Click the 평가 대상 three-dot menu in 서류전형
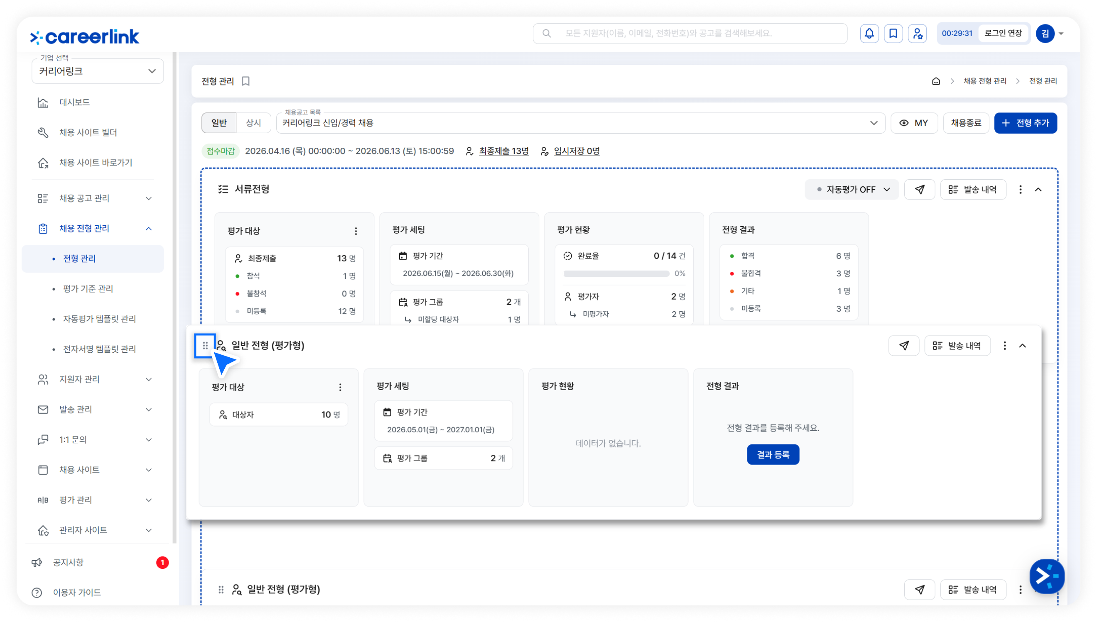 pos(356,231)
